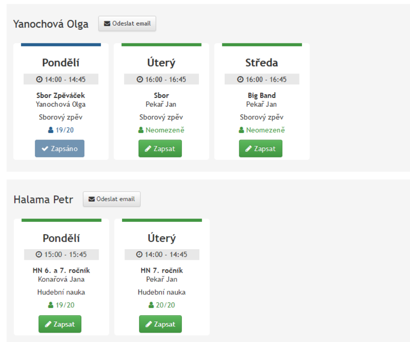Click envelope icon next to Yanochová Olga
The image size is (410, 342).
click(107, 24)
